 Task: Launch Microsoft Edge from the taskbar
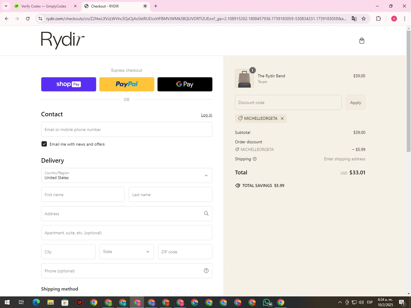pyautogui.click(x=36, y=302)
